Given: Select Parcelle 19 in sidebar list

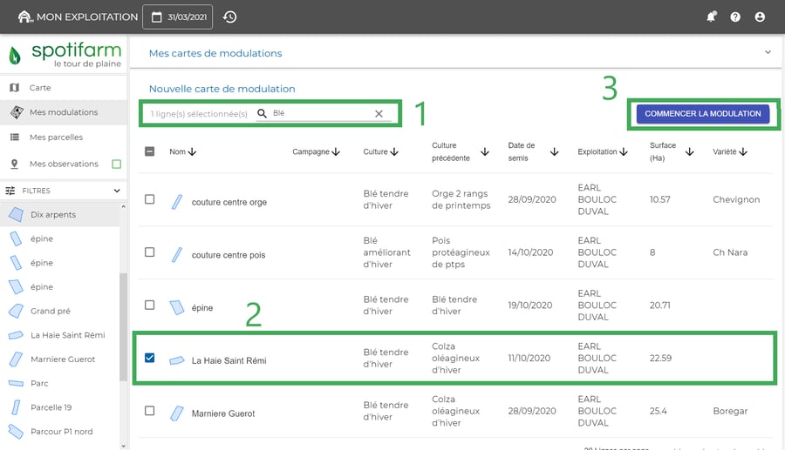Looking at the screenshot, I should coord(60,407).
